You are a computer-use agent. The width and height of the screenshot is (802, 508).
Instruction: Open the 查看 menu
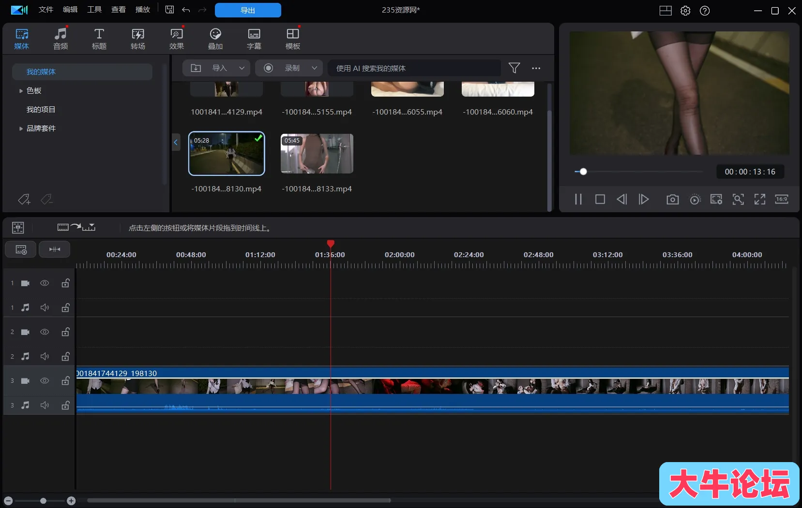click(x=119, y=10)
